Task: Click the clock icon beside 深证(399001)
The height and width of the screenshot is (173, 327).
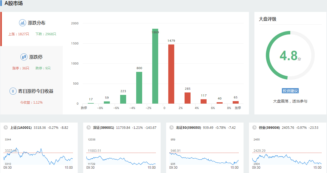Action: 88,127
